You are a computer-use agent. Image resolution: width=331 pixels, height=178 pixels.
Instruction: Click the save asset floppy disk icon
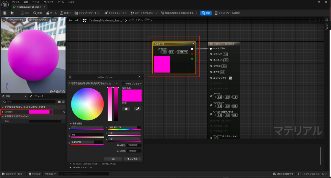[5, 13]
